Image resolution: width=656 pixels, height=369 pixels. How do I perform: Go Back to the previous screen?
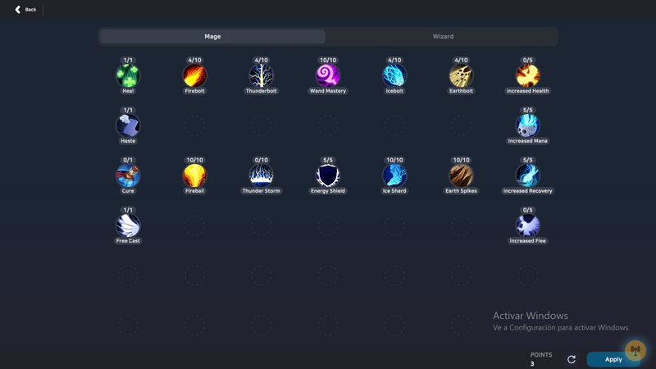[25, 10]
